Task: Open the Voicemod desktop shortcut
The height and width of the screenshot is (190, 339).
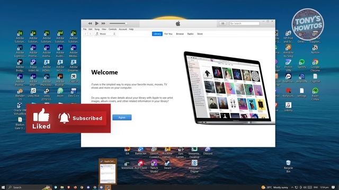Action: 127,165
